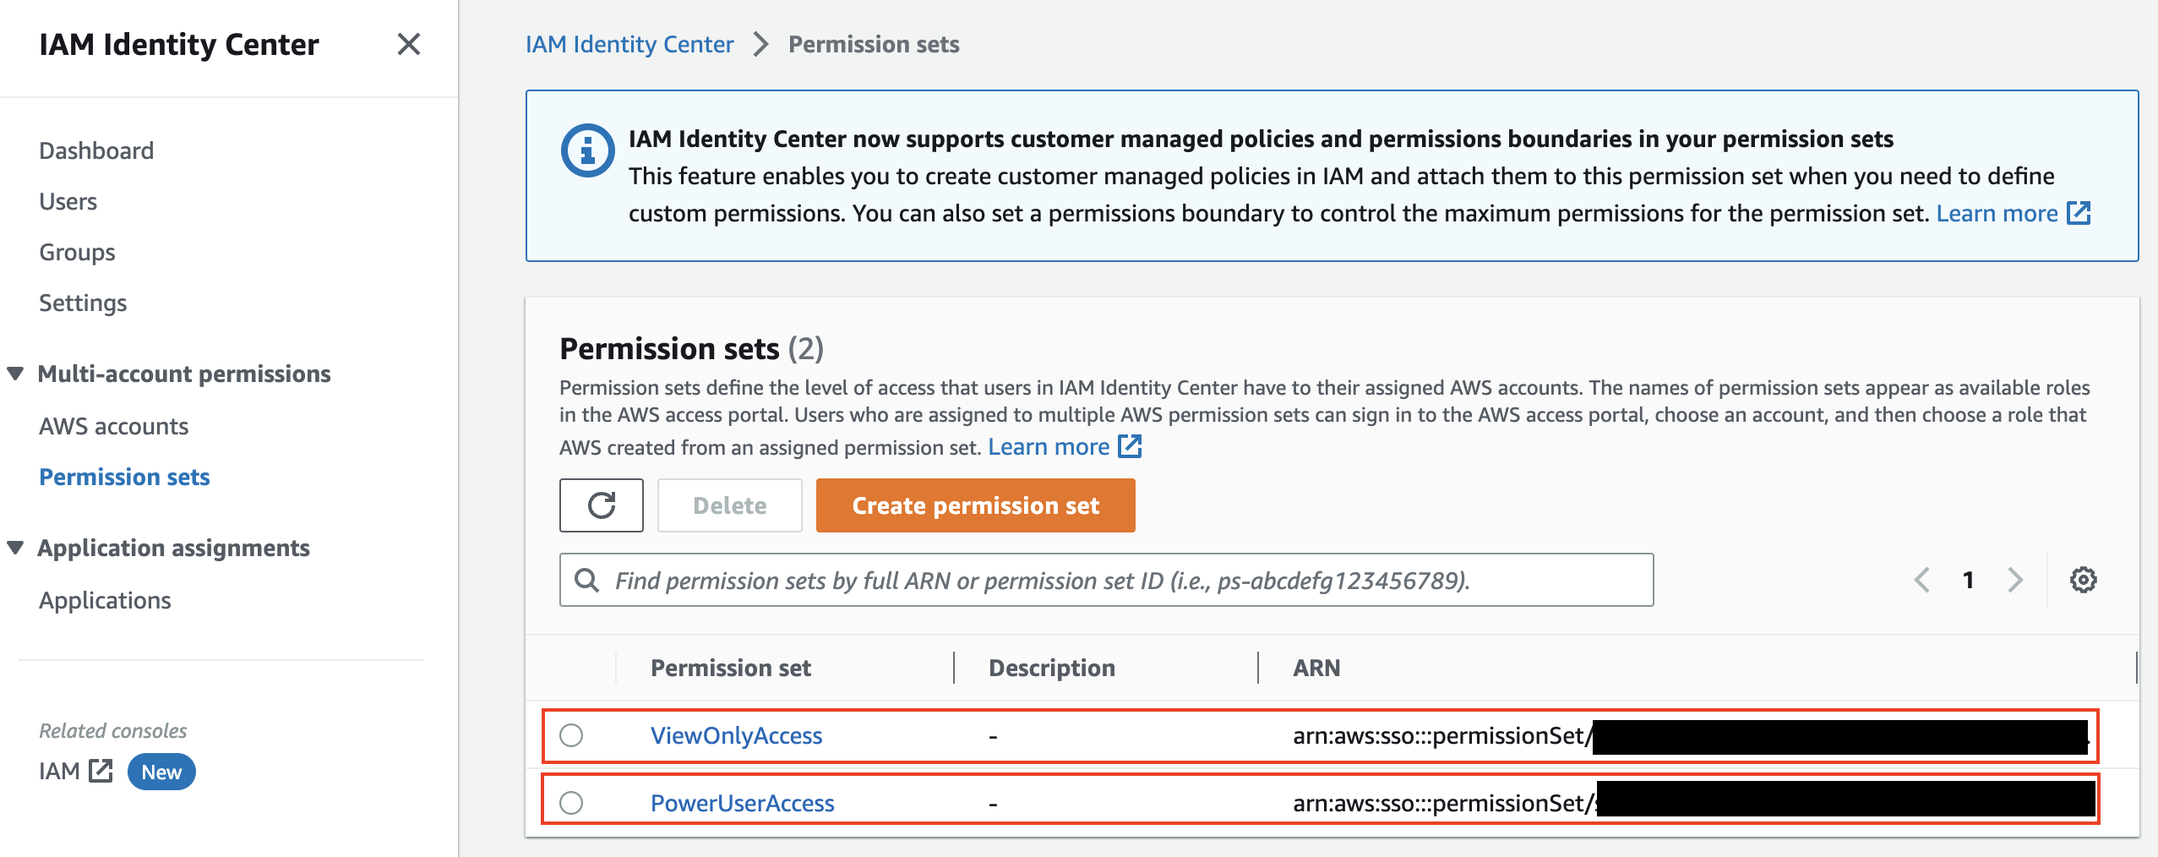2158x857 pixels.
Task: Click page number 1 in pagination
Action: click(x=1968, y=580)
